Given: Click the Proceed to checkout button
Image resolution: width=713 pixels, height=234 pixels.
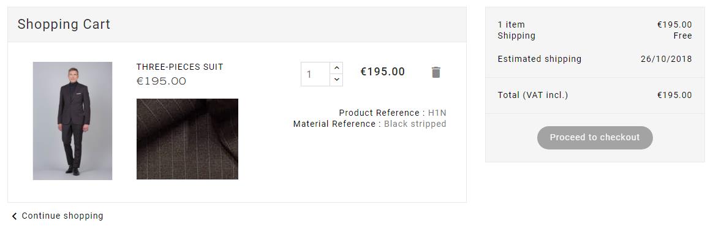Looking at the screenshot, I should pos(595,138).
